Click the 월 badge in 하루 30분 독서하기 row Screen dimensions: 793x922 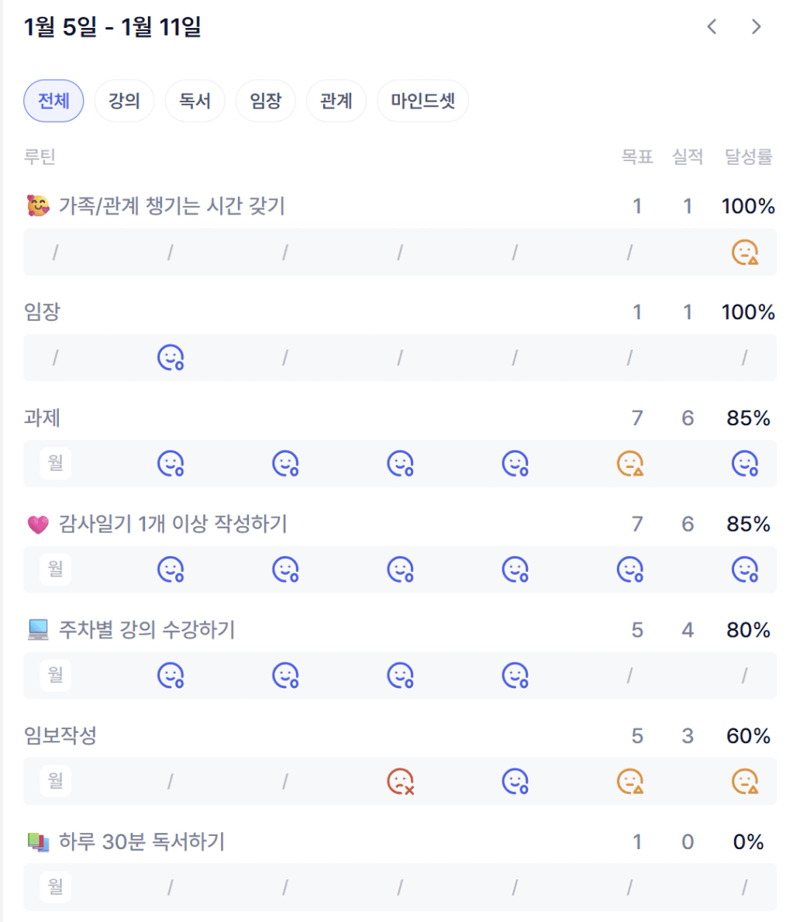(55, 886)
